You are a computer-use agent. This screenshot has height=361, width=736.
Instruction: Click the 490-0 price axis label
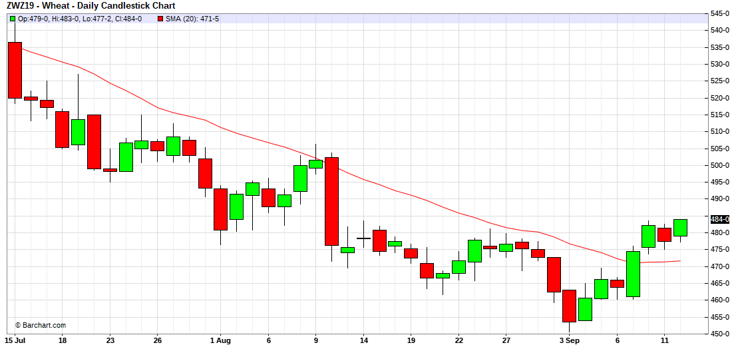pos(720,199)
